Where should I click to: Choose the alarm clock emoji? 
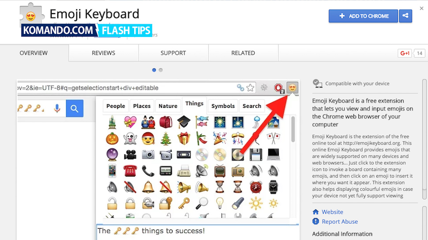click(x=256, y=187)
